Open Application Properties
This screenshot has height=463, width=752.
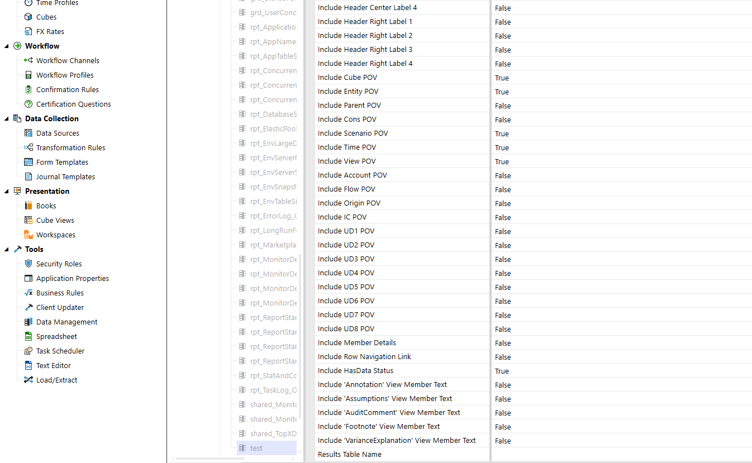coord(72,278)
